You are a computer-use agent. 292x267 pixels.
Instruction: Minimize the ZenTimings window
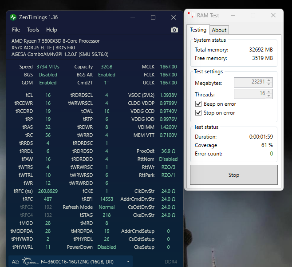[x=133, y=17]
